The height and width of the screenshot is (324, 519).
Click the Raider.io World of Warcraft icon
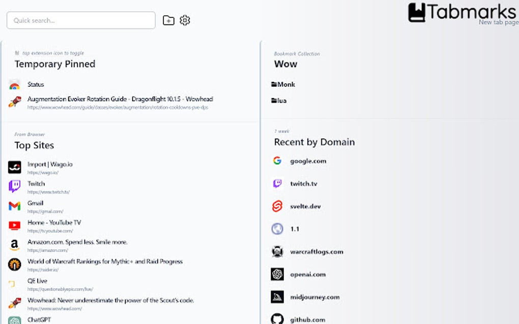click(x=14, y=265)
